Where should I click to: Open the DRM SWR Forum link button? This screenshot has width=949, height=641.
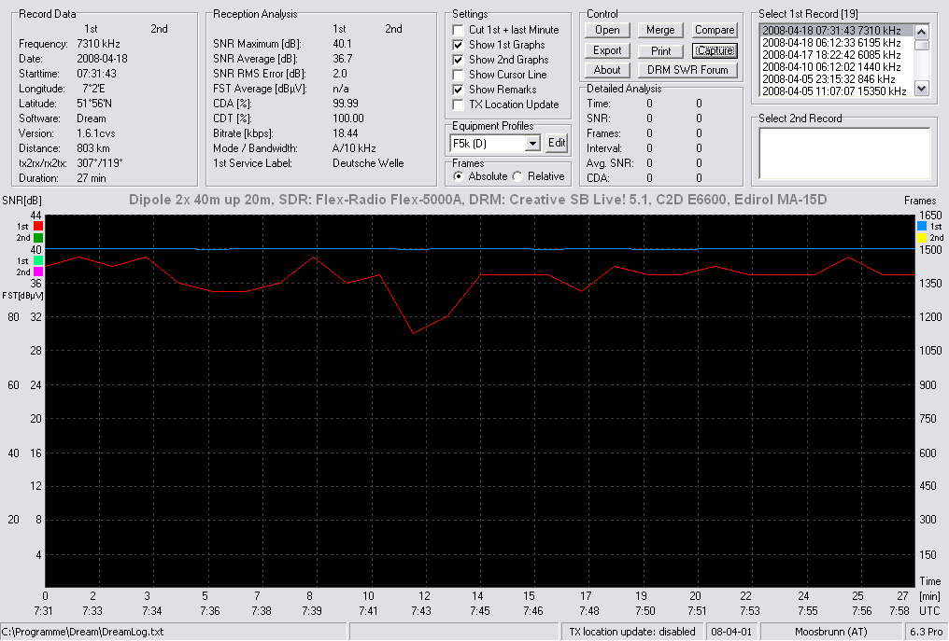pyautogui.click(x=687, y=70)
